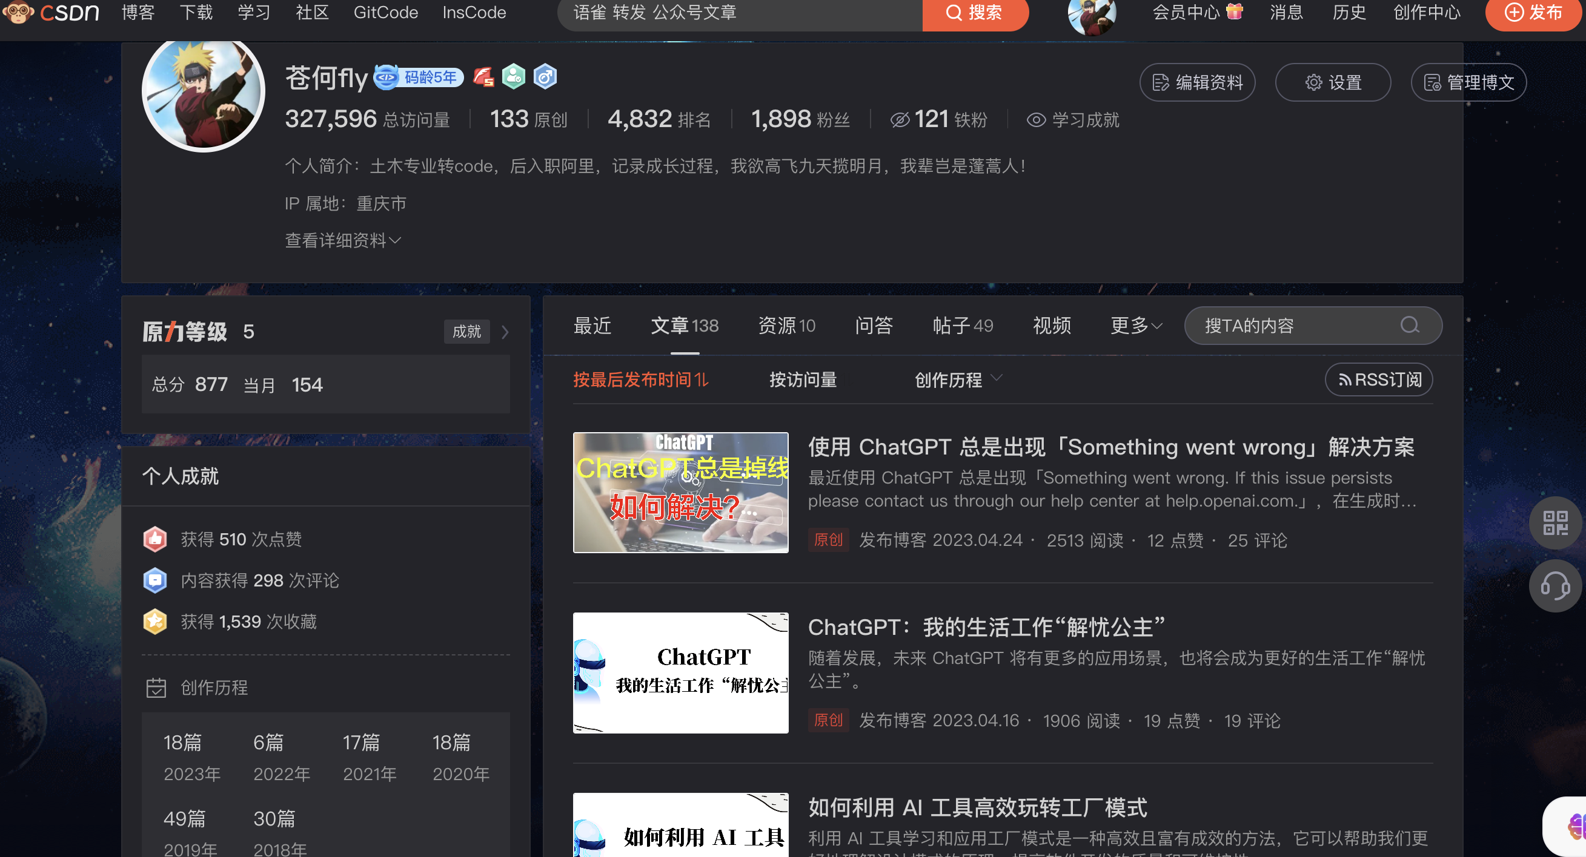This screenshot has width=1586, height=857.
Task: Click the 发布 publish button
Action: coord(1534,13)
